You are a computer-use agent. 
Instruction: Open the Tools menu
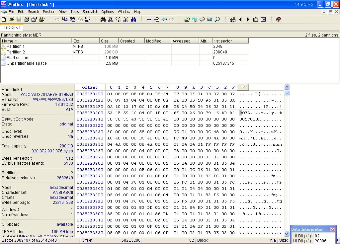pos(75,12)
